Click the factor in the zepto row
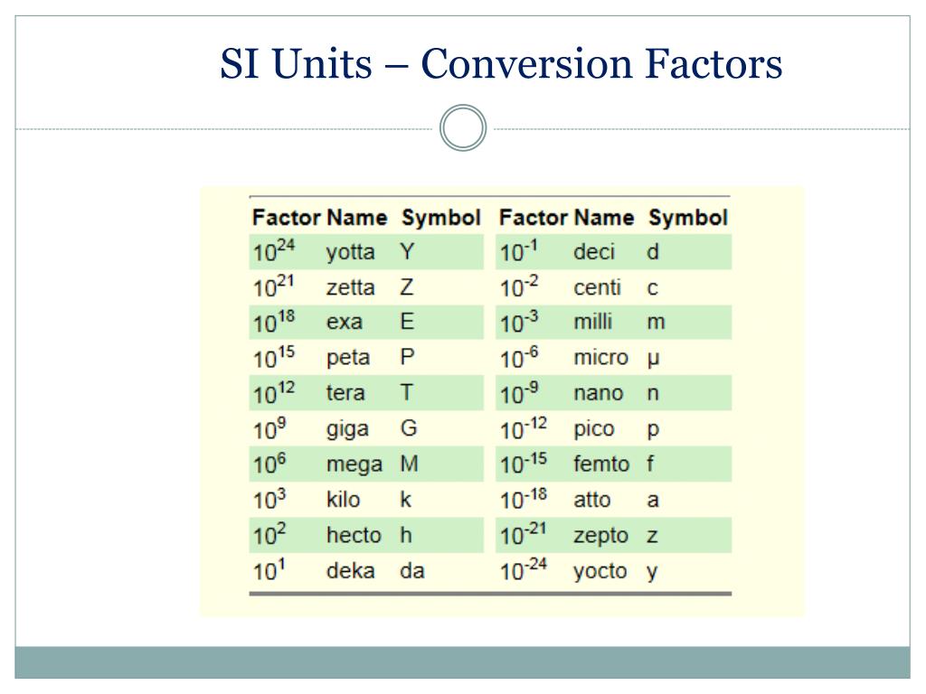The image size is (926, 694). click(x=524, y=534)
